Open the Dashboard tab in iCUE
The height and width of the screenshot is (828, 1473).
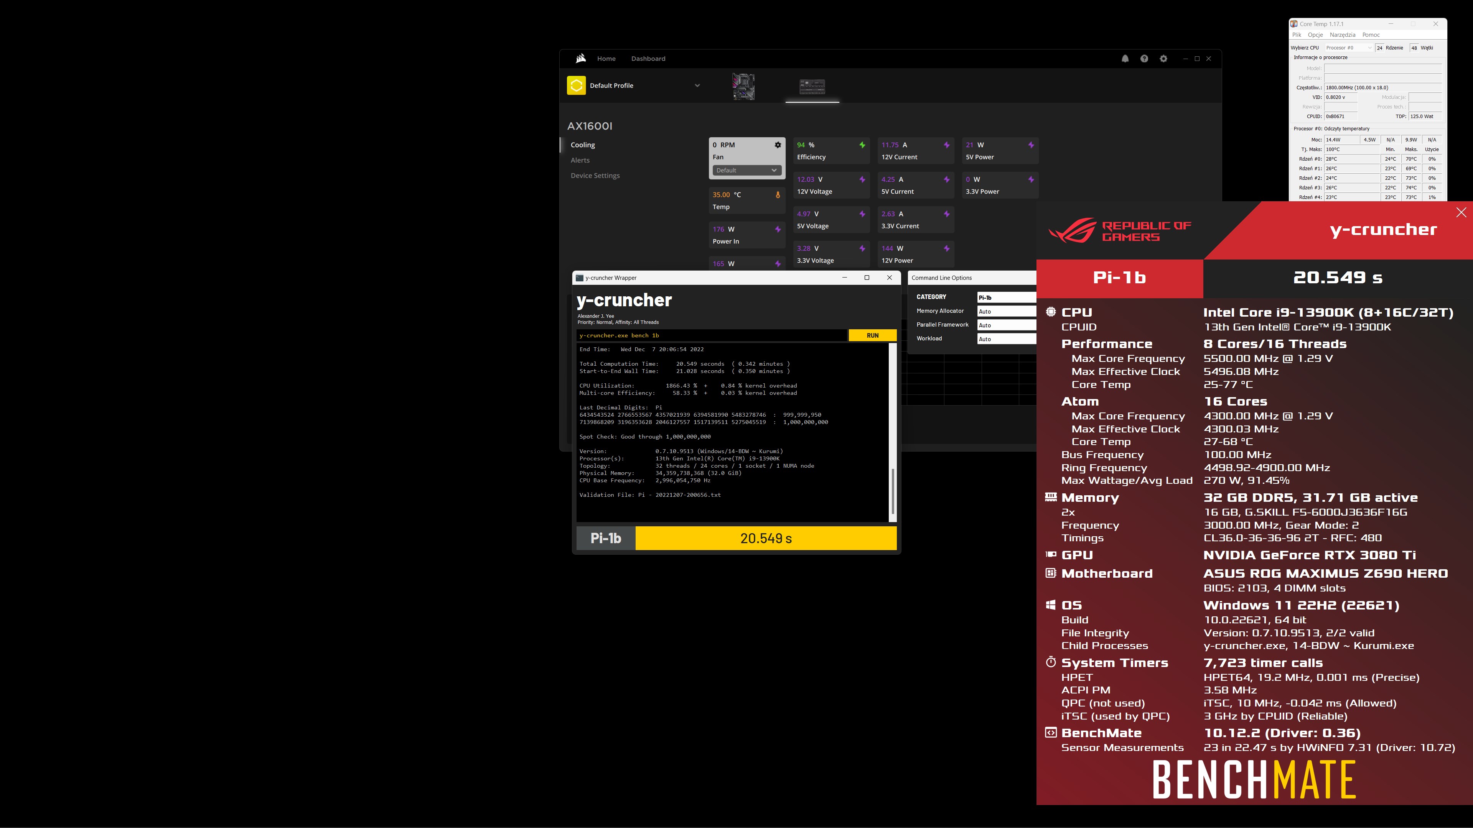point(648,58)
